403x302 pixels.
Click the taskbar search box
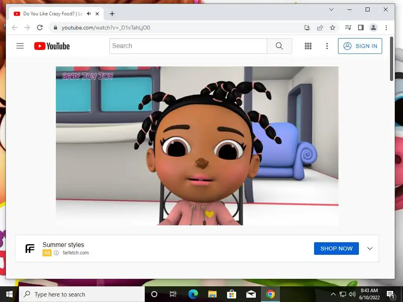pos(82,294)
